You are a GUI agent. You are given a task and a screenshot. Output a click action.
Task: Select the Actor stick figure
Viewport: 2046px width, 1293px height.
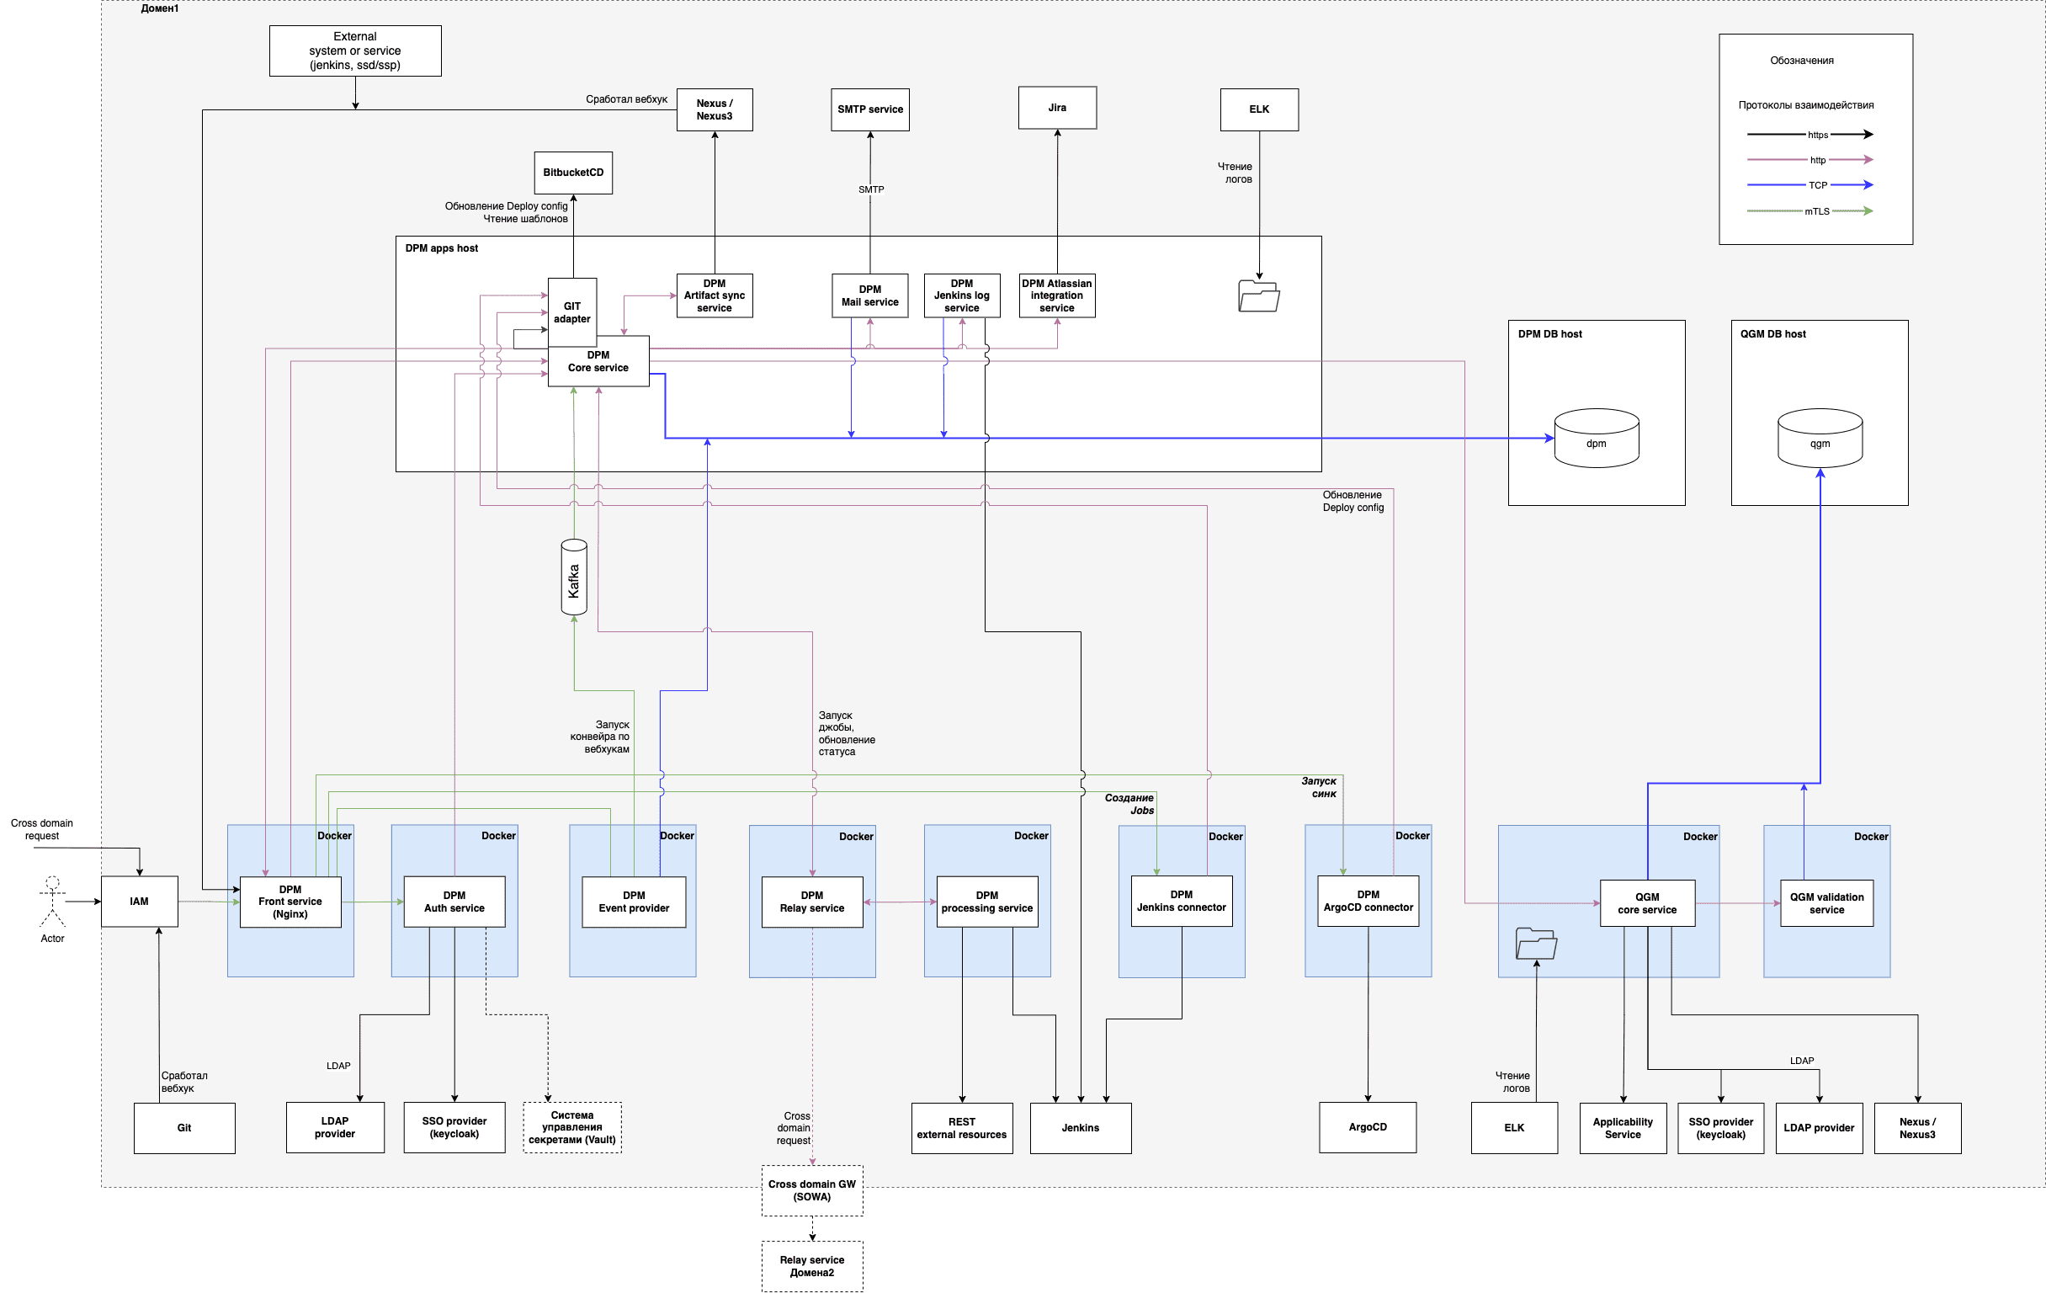click(53, 901)
